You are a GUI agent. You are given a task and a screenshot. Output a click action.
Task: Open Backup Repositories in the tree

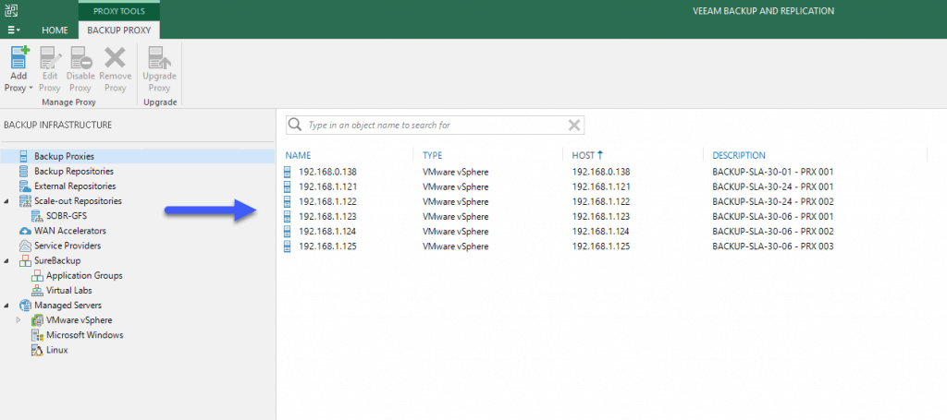(x=73, y=172)
